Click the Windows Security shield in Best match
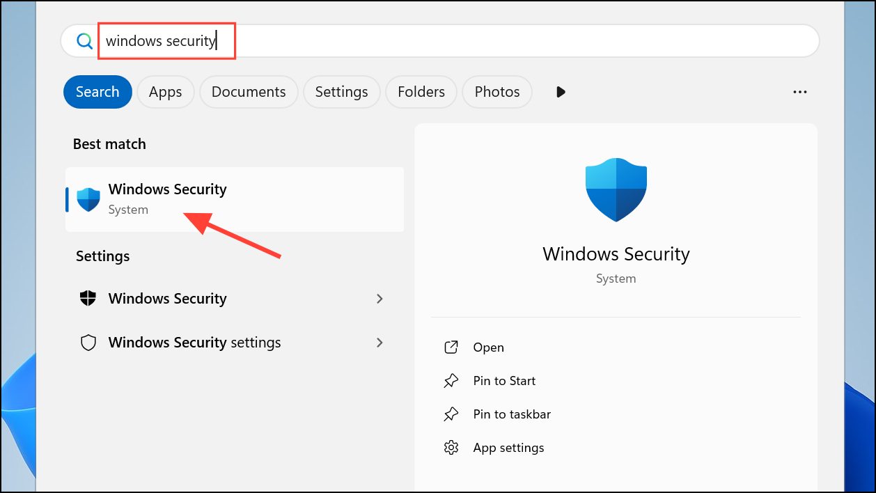Image resolution: width=876 pixels, height=493 pixels. [x=88, y=199]
